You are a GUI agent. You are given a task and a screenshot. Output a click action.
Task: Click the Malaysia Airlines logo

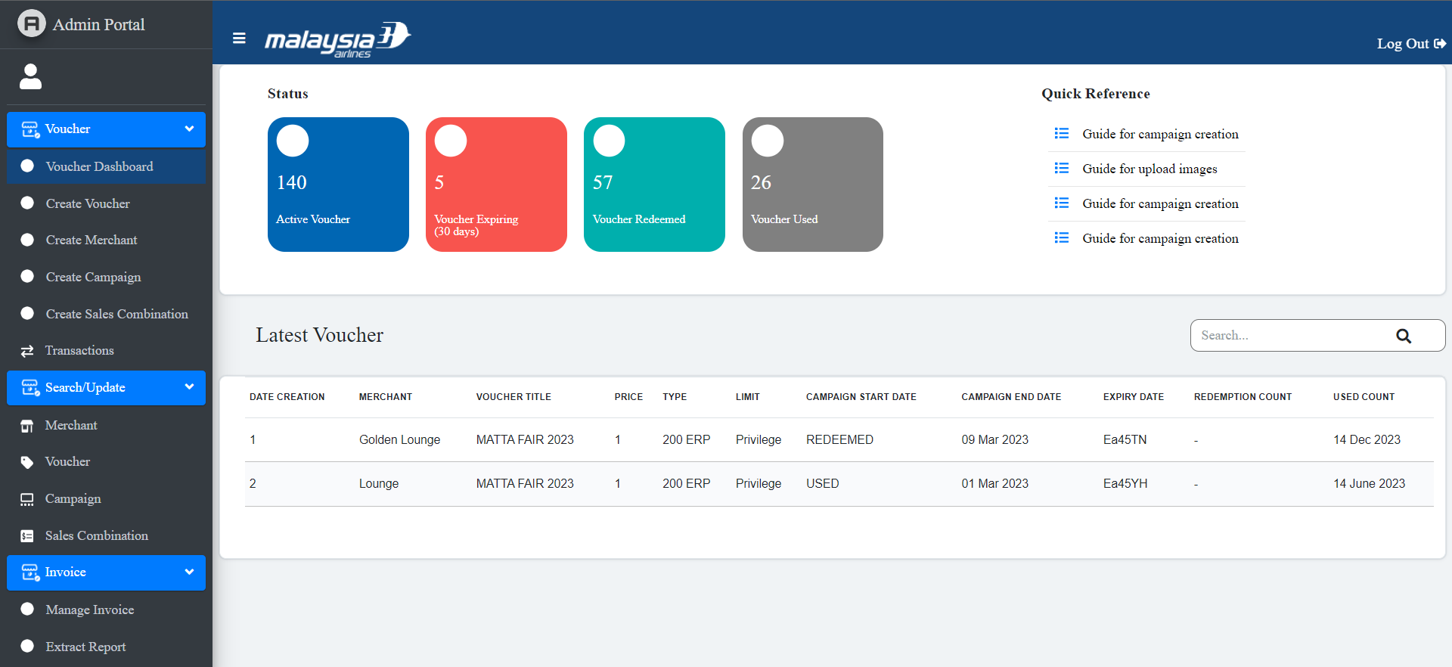pyautogui.click(x=337, y=39)
